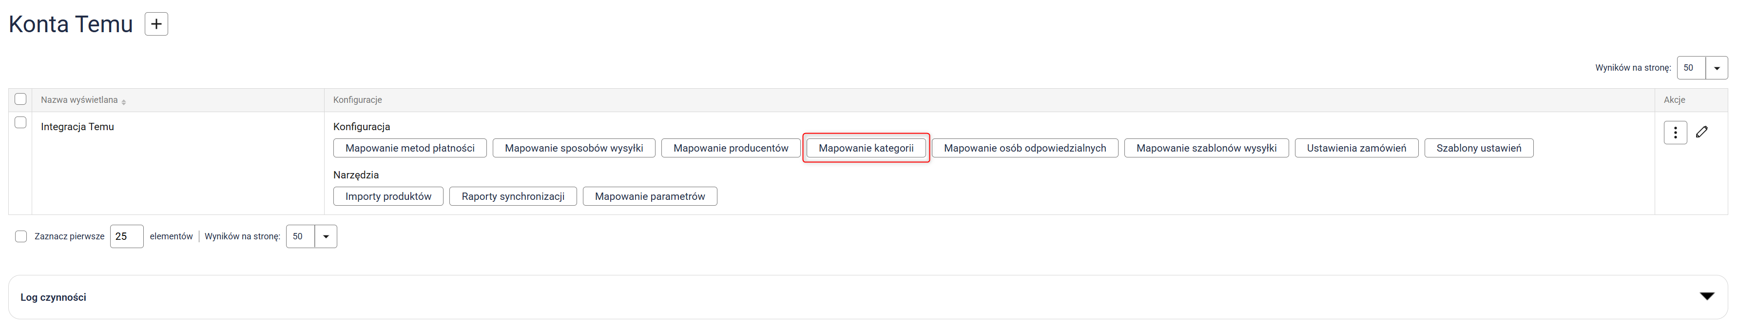This screenshot has width=1738, height=330.
Task: Open bottom Wyników na stronę dropdown
Action: 325,236
